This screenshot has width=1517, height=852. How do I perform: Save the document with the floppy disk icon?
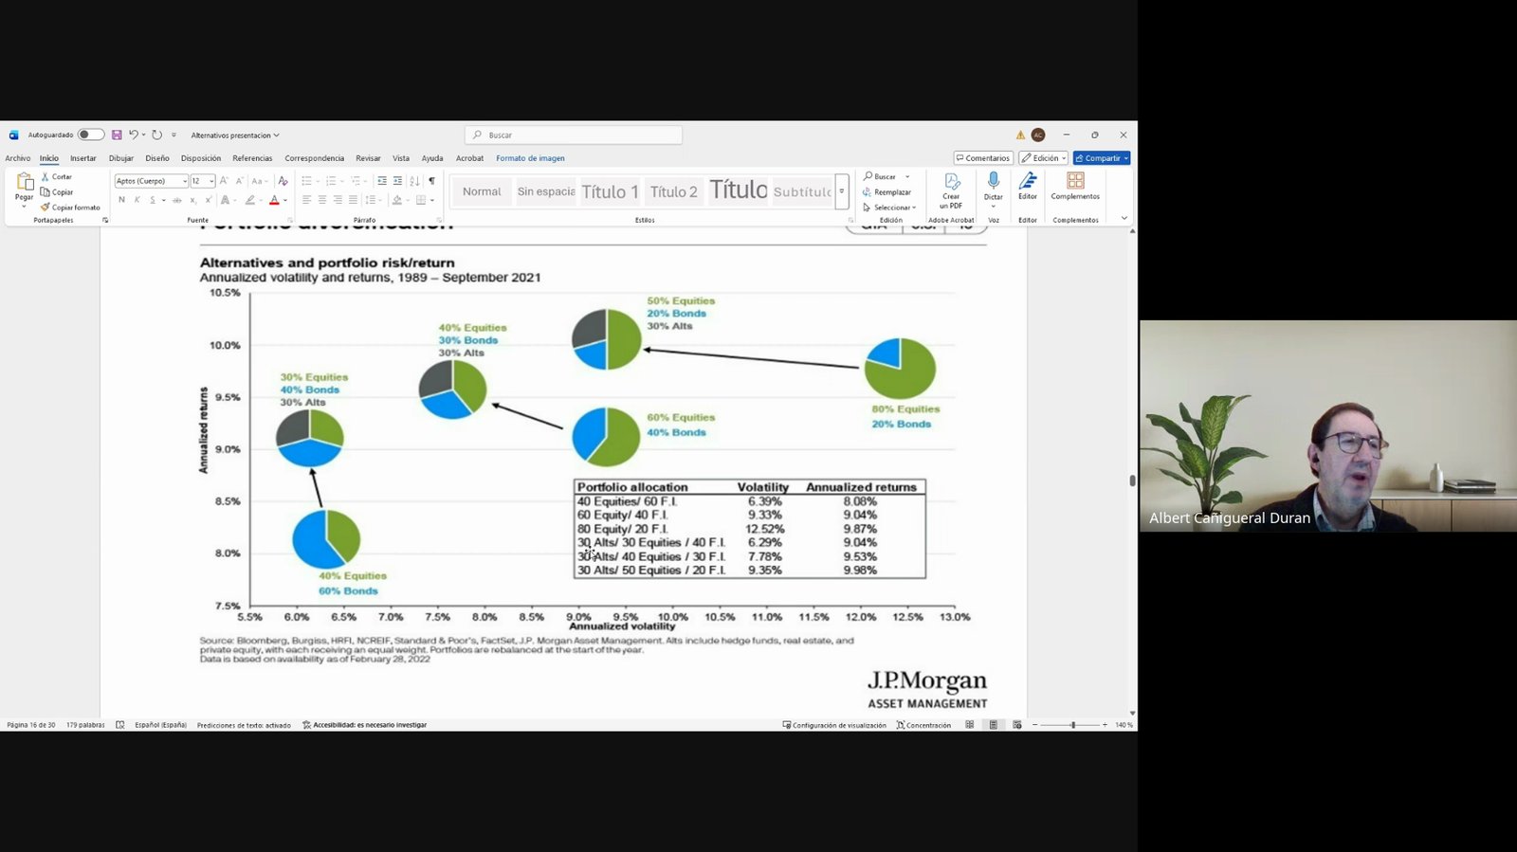[117, 136]
